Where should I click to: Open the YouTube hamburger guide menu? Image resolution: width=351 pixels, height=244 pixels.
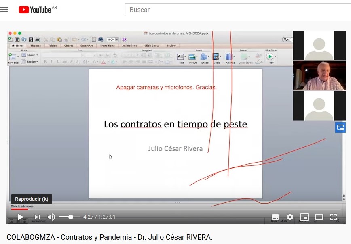pyautogui.click(x=4, y=10)
